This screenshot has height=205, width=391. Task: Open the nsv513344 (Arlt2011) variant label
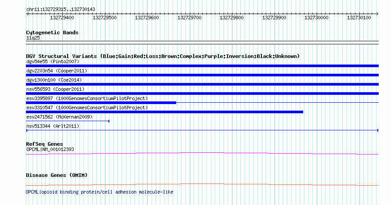click(x=53, y=126)
